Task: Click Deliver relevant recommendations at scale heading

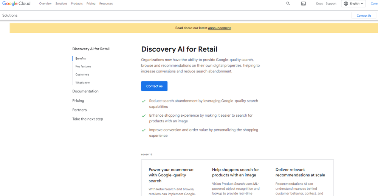Action: [300, 173]
